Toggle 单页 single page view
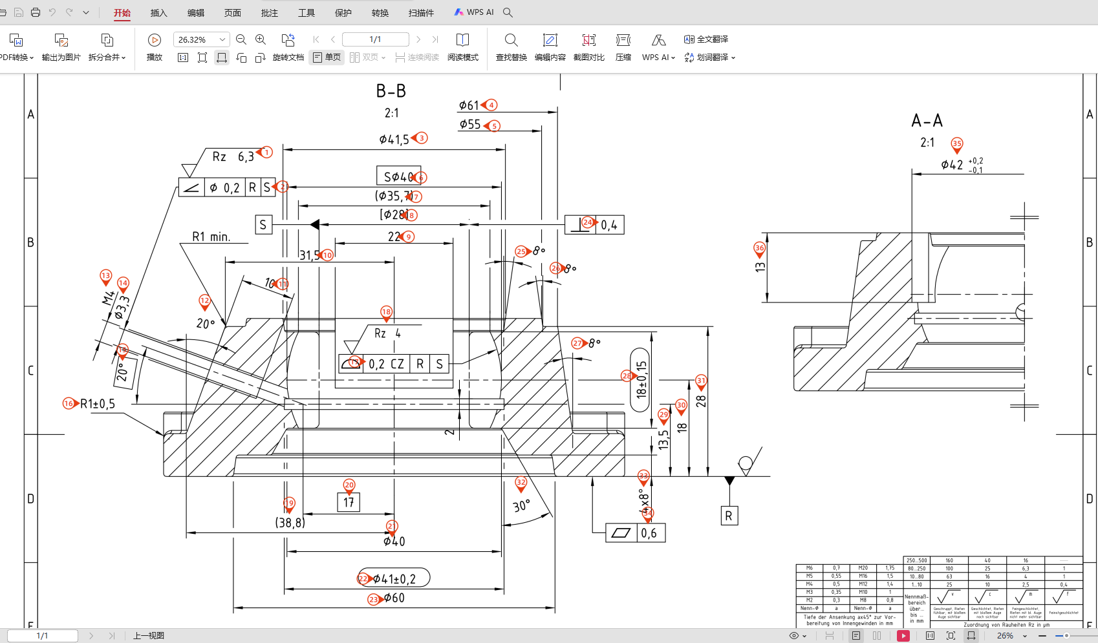Image resolution: width=1098 pixels, height=643 pixels. tap(327, 58)
